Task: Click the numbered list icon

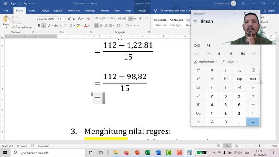Action: coord(104,19)
